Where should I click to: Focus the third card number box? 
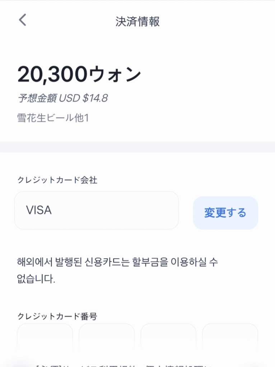168,339
